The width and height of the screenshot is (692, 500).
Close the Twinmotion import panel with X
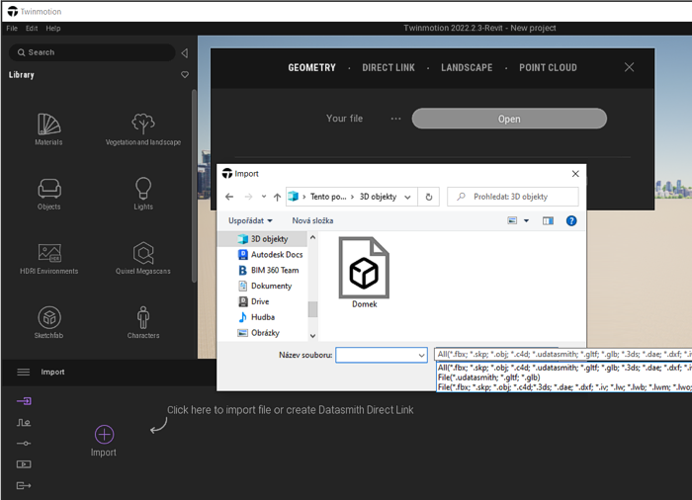tap(630, 67)
